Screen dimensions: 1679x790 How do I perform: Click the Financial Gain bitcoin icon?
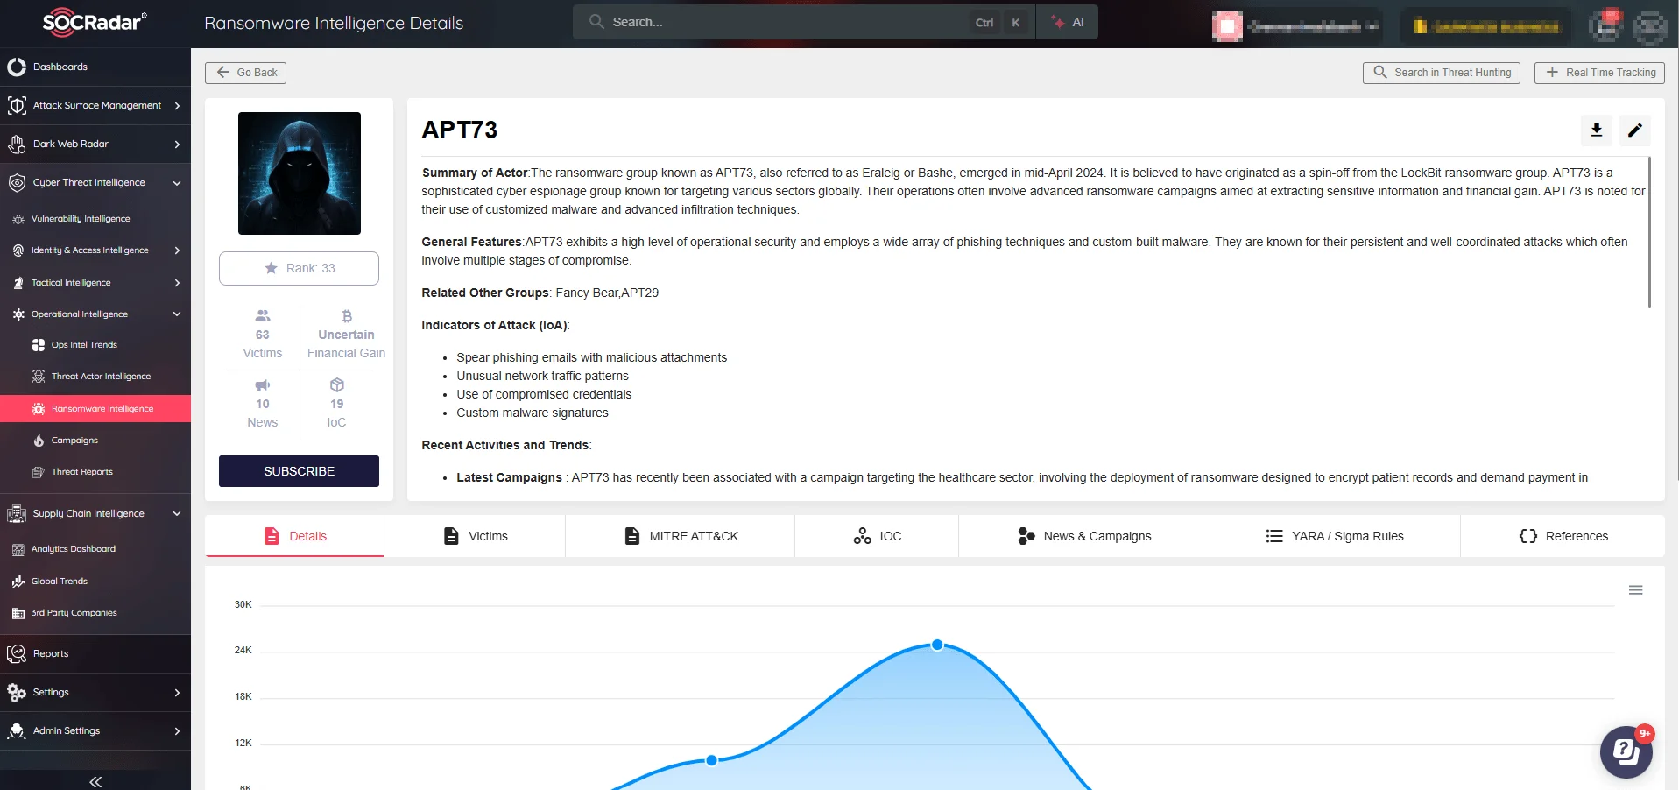point(347,316)
